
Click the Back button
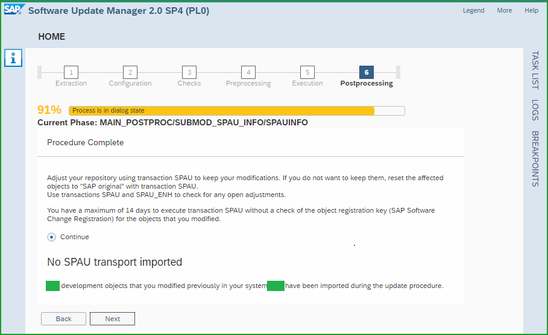coord(64,319)
